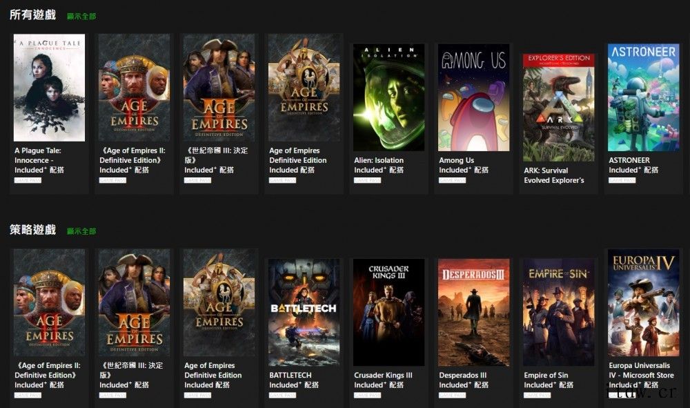This screenshot has width=690, height=408.
Task: Click the 'Among Us' title text
Action: (x=457, y=160)
